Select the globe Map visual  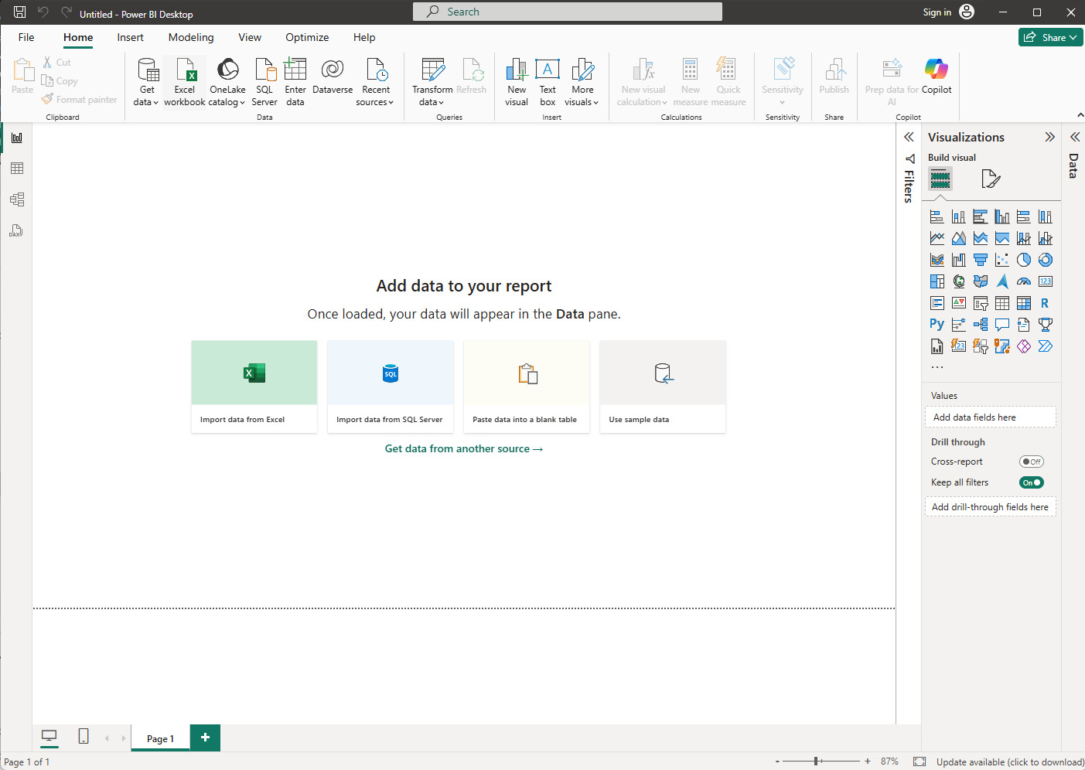pos(959,281)
